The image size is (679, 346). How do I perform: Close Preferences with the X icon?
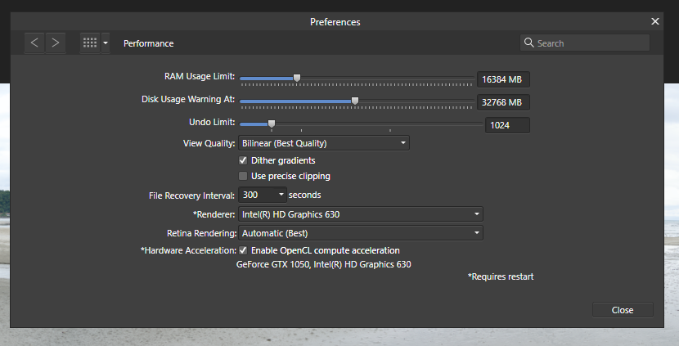(x=655, y=21)
